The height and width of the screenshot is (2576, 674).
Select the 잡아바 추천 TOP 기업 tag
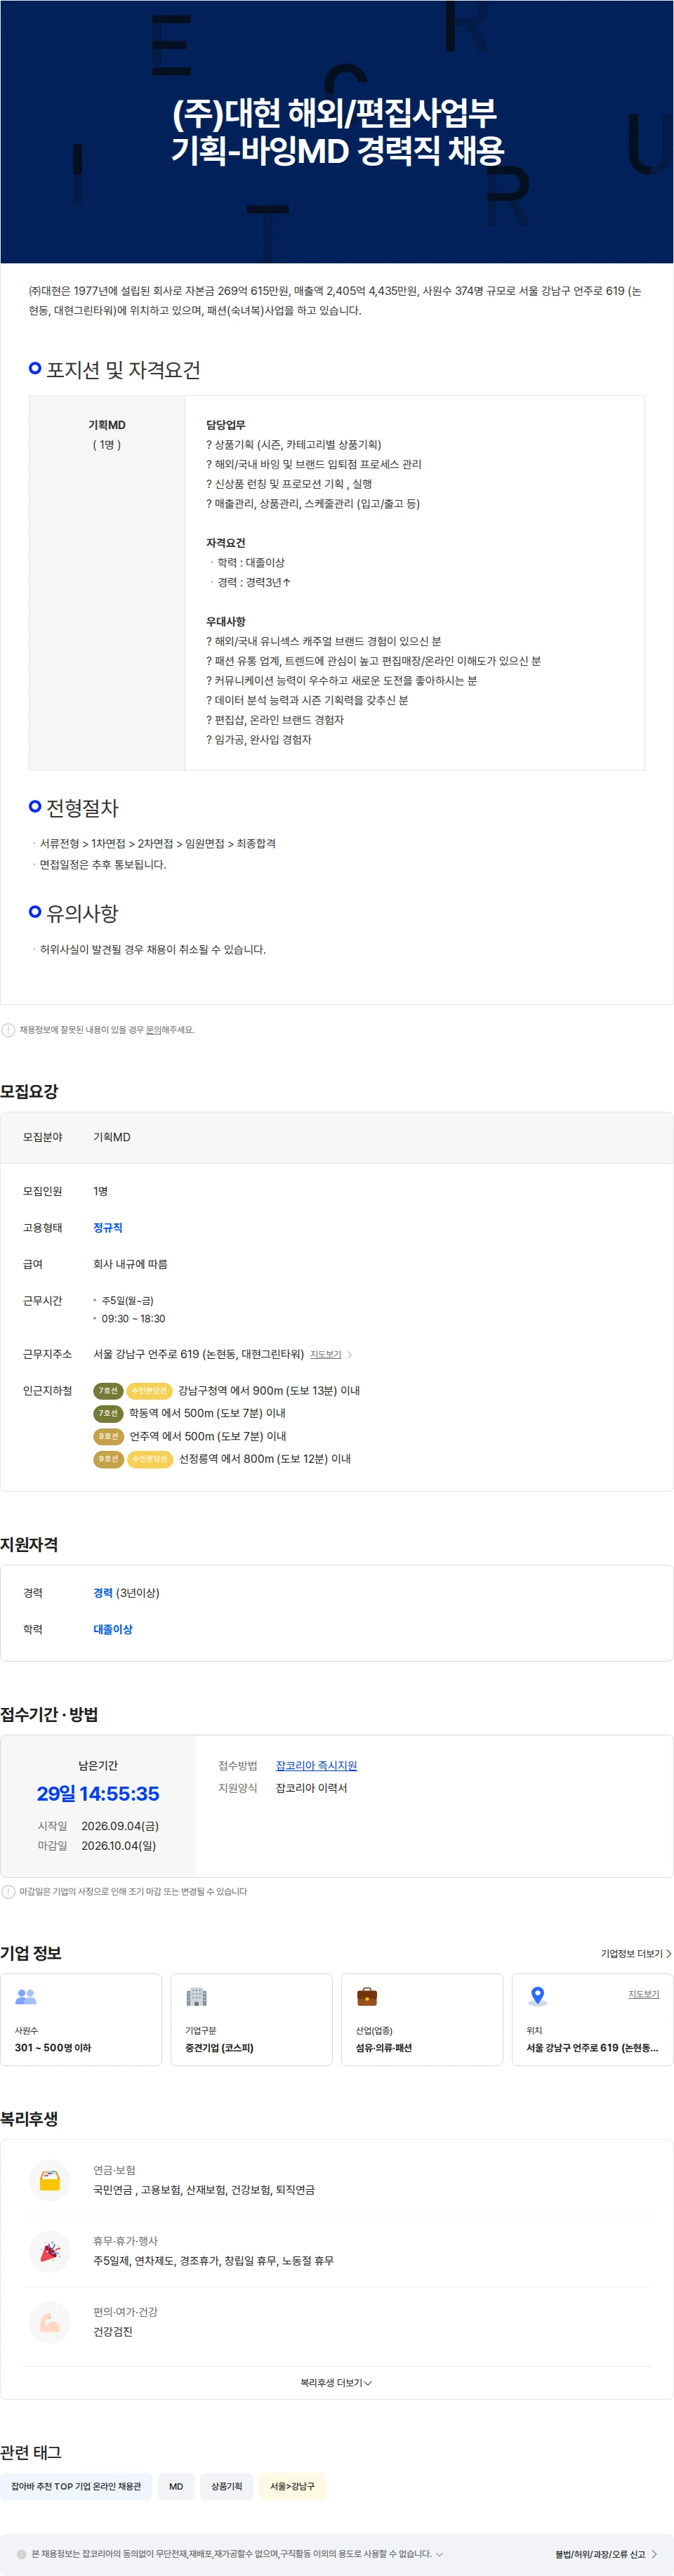[x=76, y=2486]
